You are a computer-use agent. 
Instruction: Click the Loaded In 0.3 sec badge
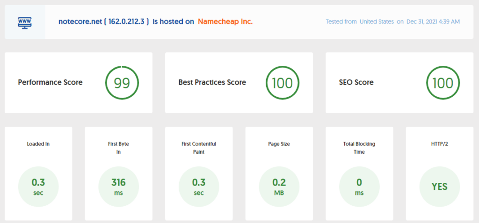point(38,187)
